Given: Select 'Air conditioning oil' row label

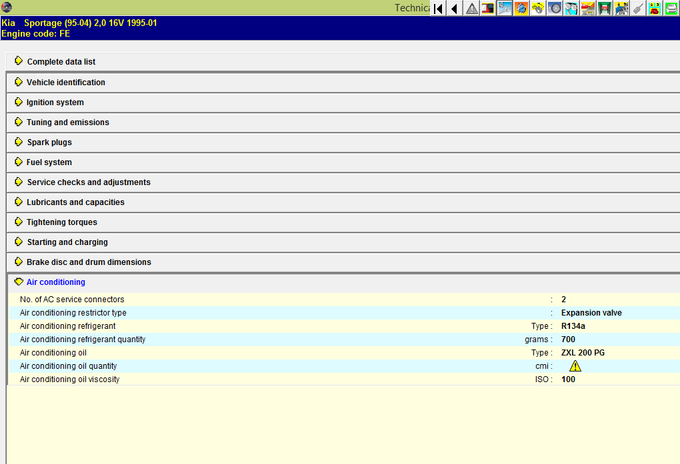Looking at the screenshot, I should 53,353.
